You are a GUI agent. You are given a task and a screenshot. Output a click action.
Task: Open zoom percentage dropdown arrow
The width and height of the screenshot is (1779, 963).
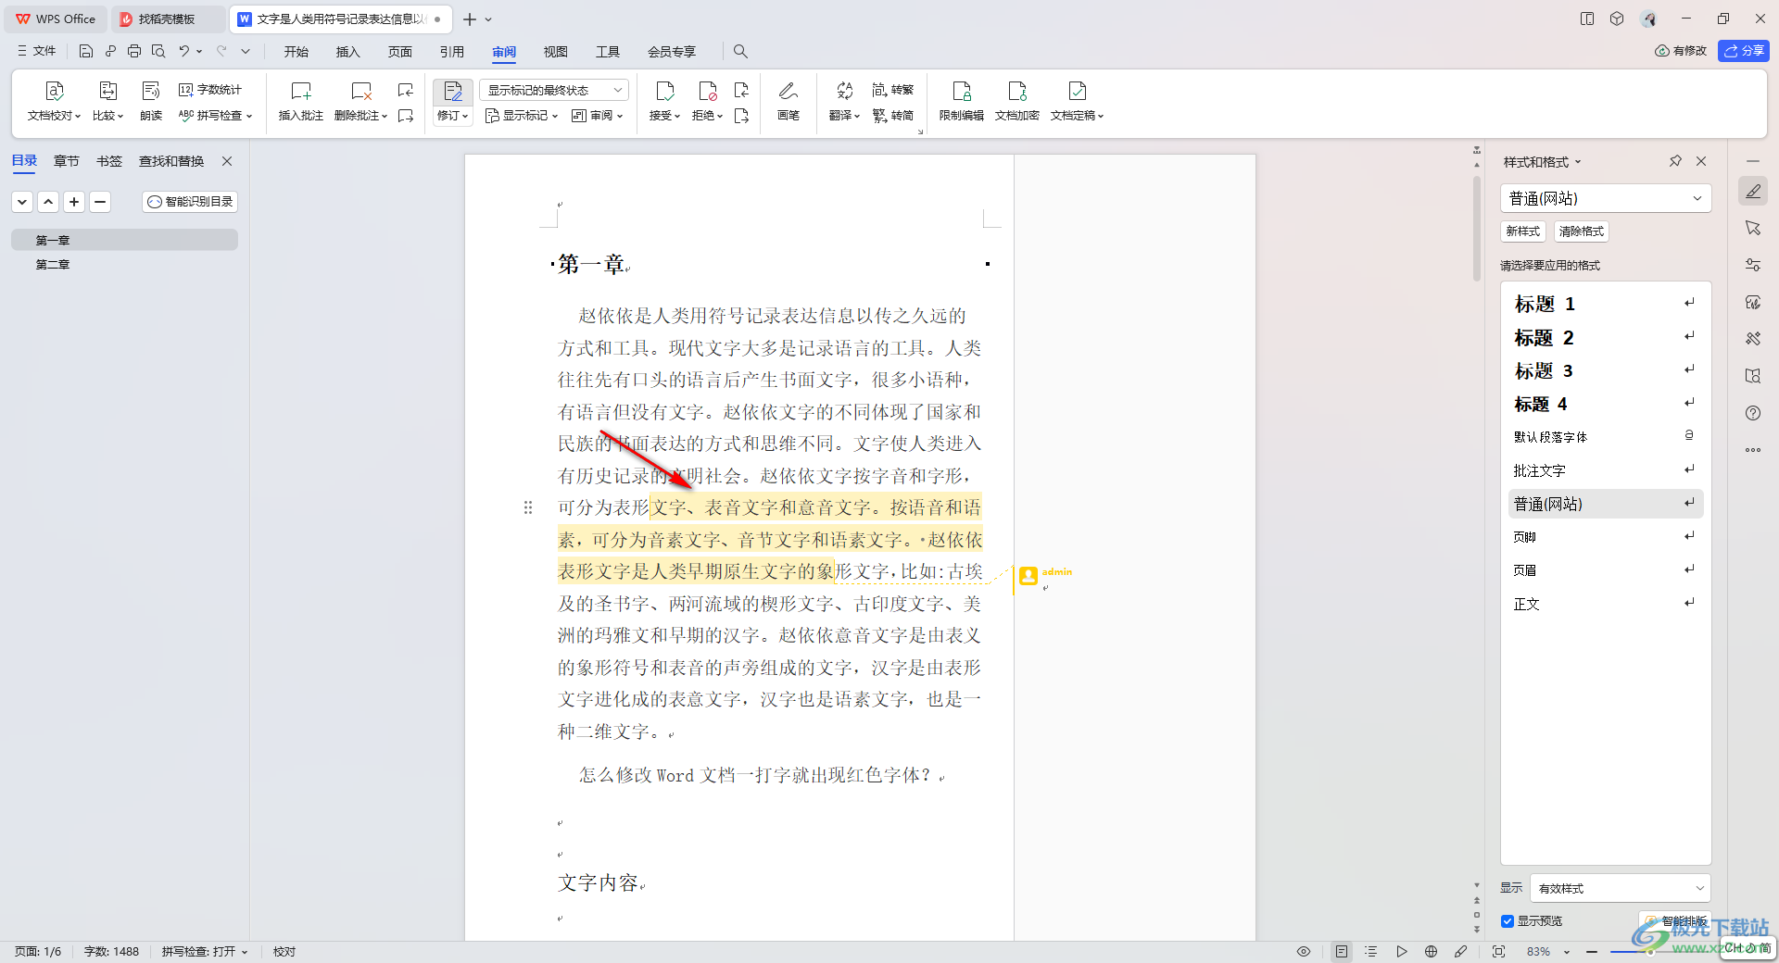click(x=1567, y=952)
